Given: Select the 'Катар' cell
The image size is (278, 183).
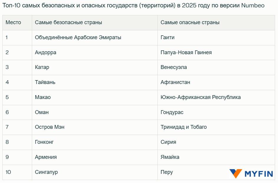Looking at the screenshot, I should click(42, 67).
